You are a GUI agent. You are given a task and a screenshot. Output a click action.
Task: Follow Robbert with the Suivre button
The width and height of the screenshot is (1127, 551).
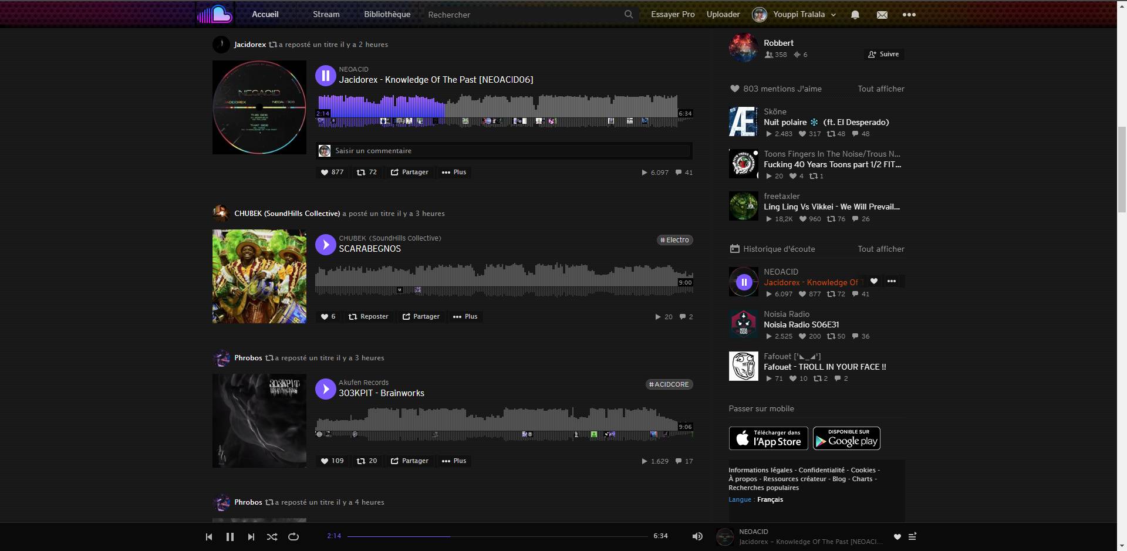tap(883, 54)
